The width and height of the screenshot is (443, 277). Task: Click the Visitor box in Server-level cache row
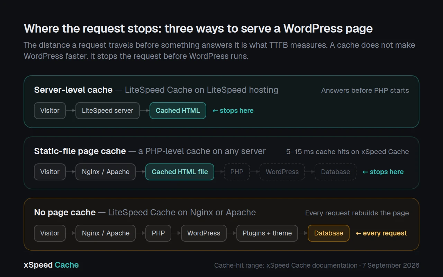[50, 110]
